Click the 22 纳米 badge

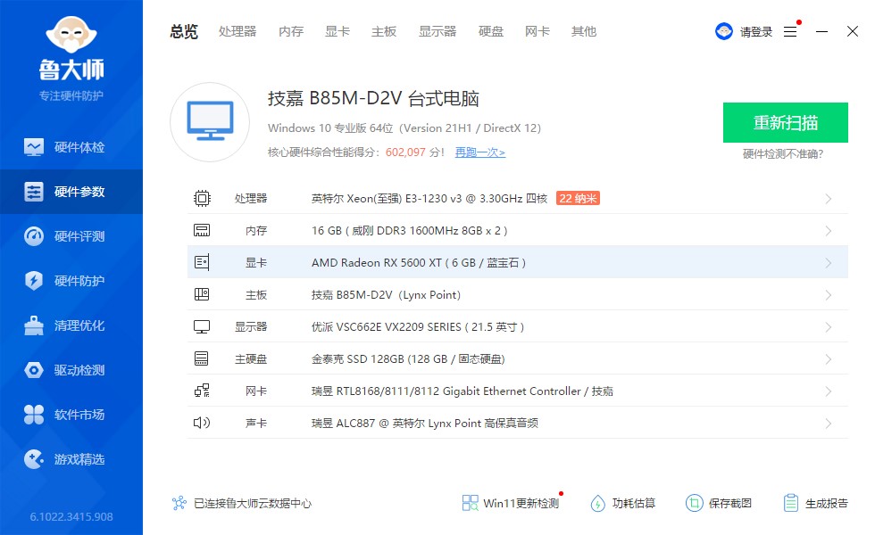579,198
